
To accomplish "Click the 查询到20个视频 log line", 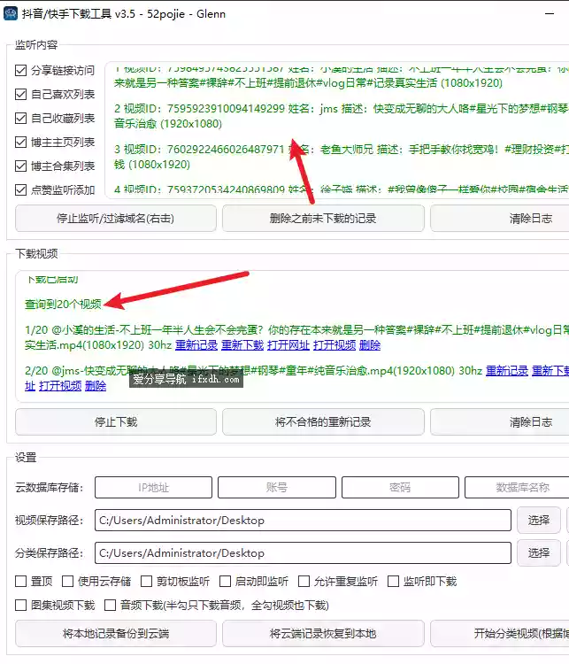I will pyautogui.click(x=63, y=304).
